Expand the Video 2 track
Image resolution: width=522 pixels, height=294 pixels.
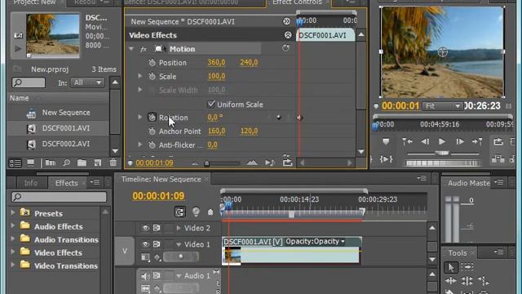pyautogui.click(x=179, y=228)
